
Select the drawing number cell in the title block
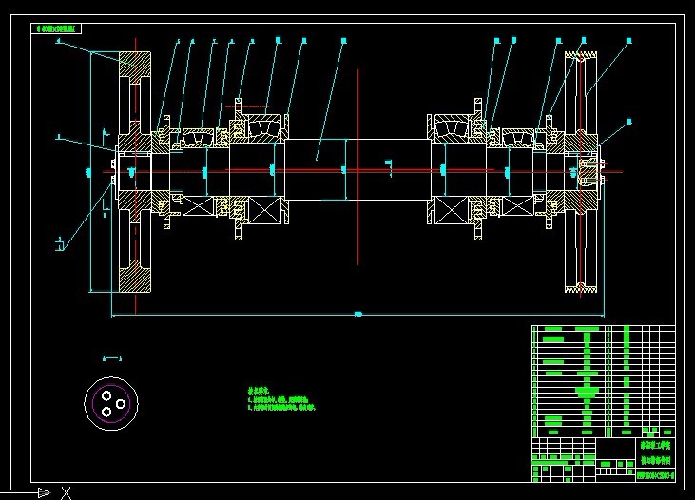(x=656, y=476)
